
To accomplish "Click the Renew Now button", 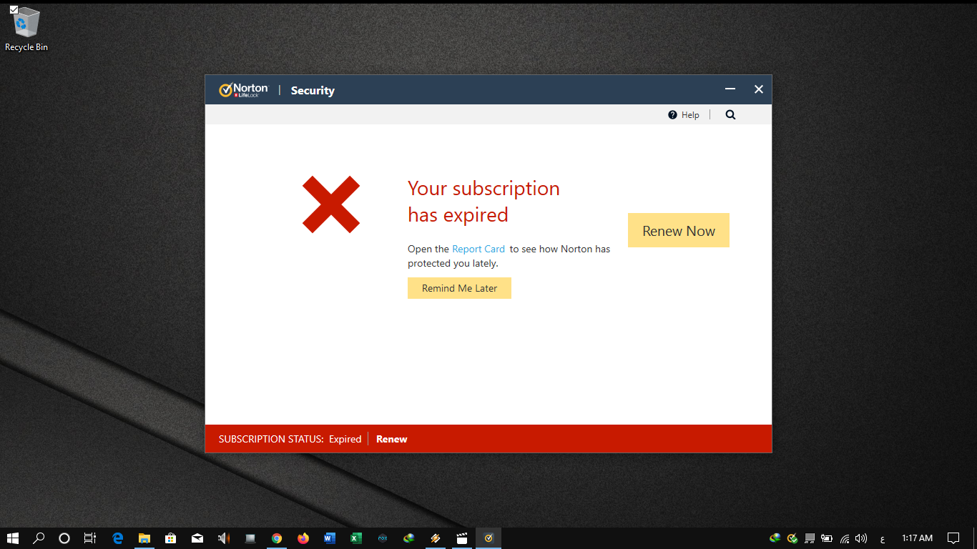I will pyautogui.click(x=679, y=230).
